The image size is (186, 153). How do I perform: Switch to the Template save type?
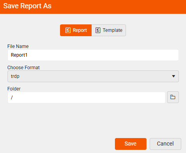click(109, 30)
